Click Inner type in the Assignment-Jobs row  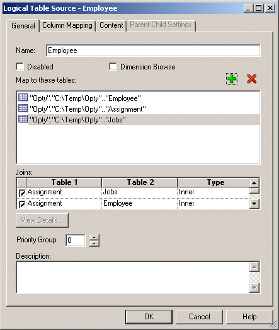[214, 192]
